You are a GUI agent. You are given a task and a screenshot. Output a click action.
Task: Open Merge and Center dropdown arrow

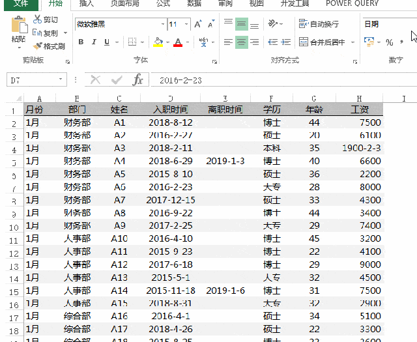click(353, 42)
